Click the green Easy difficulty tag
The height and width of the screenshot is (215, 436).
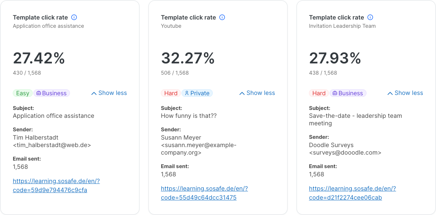point(23,93)
